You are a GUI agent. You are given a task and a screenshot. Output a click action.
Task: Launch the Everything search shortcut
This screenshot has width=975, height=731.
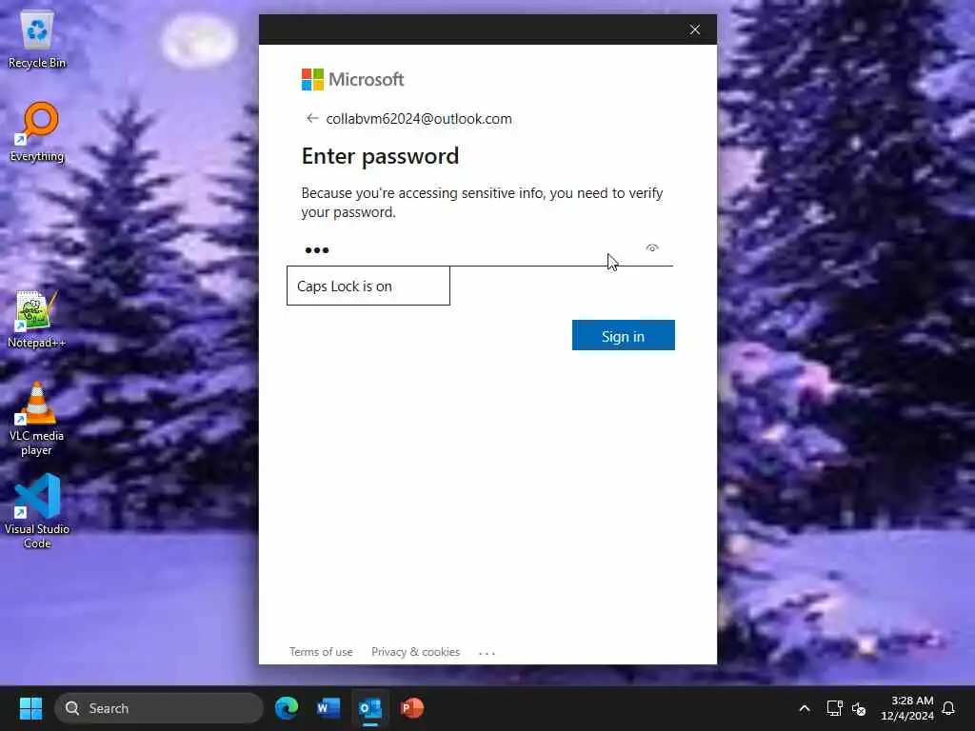37,131
